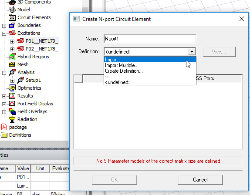Click the HFSS Ports column header

[x=219, y=78]
